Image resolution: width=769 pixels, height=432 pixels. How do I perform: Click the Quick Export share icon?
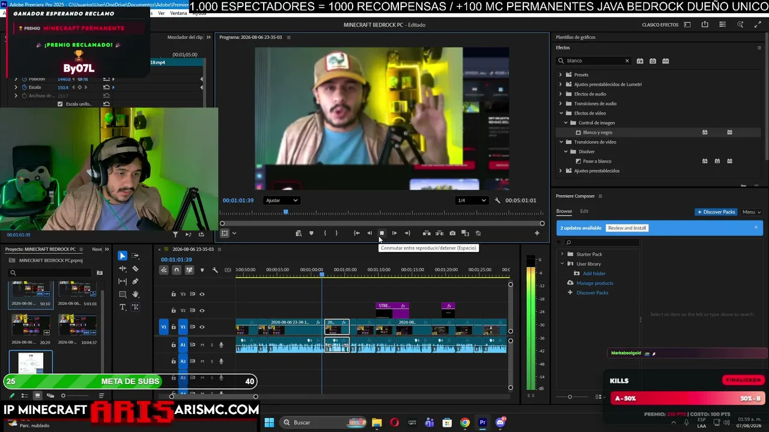pos(705,25)
